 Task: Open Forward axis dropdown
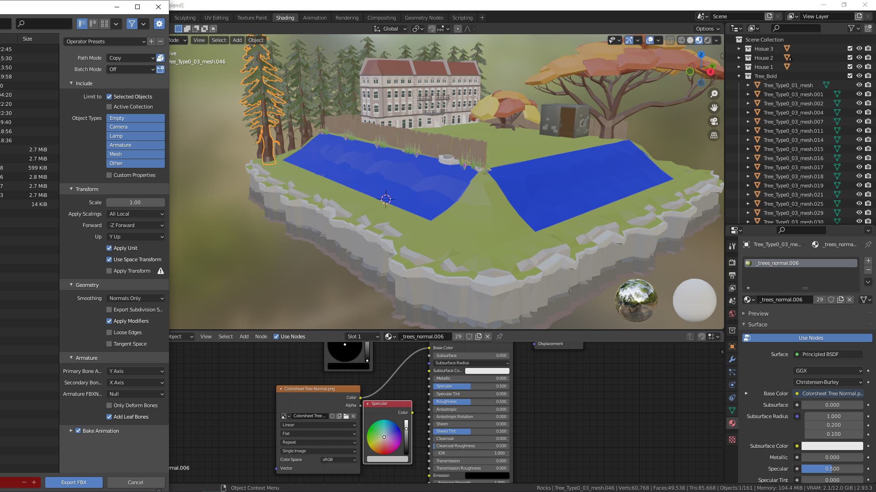(x=136, y=225)
